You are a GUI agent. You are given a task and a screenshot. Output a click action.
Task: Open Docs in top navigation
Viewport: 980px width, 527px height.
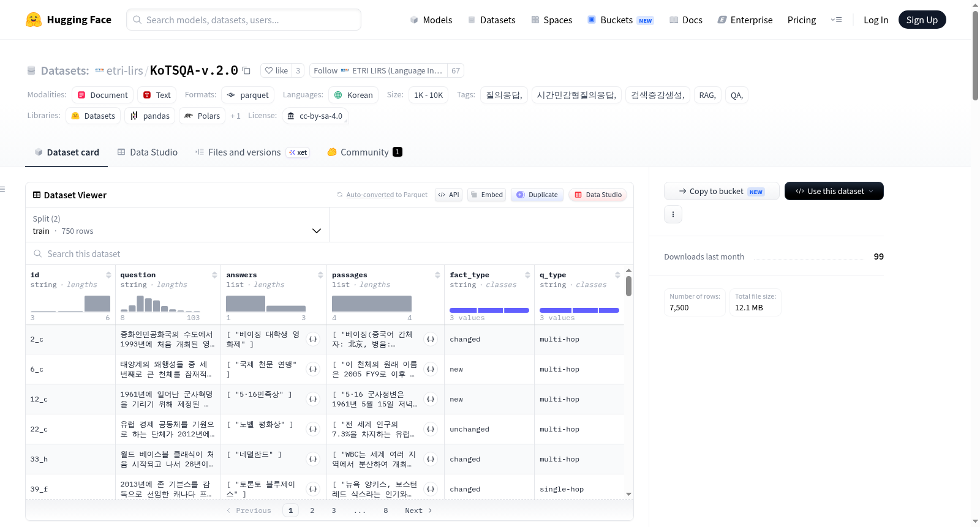coord(686,20)
